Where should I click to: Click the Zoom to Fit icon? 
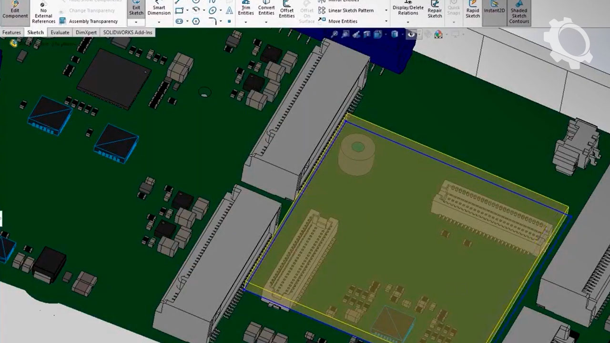pyautogui.click(x=335, y=34)
